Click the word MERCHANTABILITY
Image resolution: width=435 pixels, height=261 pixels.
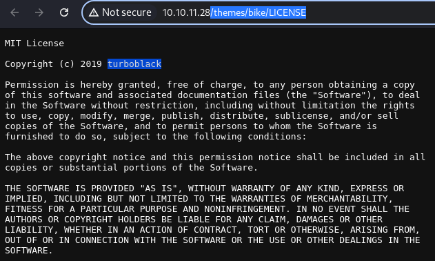pos(347,199)
